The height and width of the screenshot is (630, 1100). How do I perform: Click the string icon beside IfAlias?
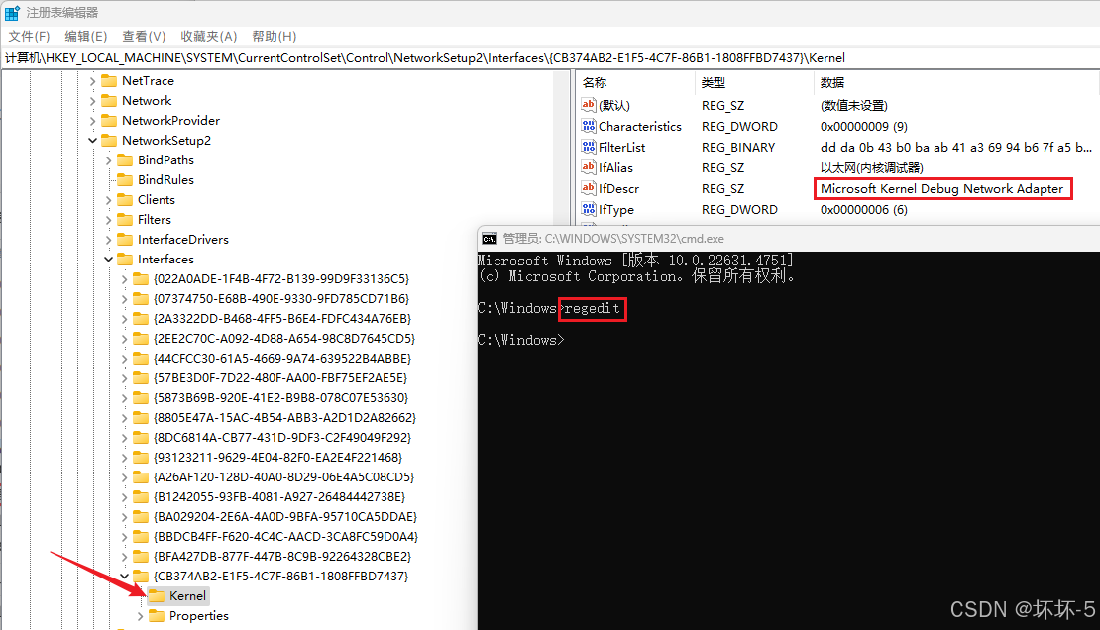click(x=588, y=167)
